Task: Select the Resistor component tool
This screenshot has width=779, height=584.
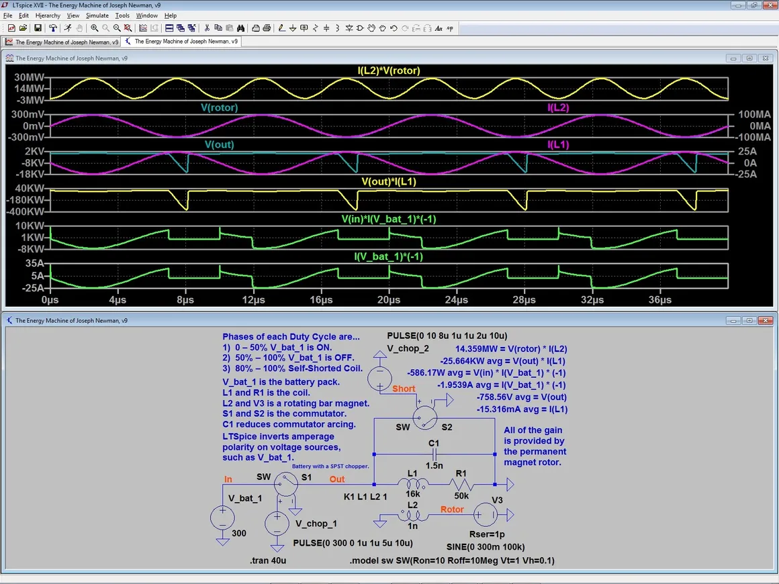Action: (316, 28)
